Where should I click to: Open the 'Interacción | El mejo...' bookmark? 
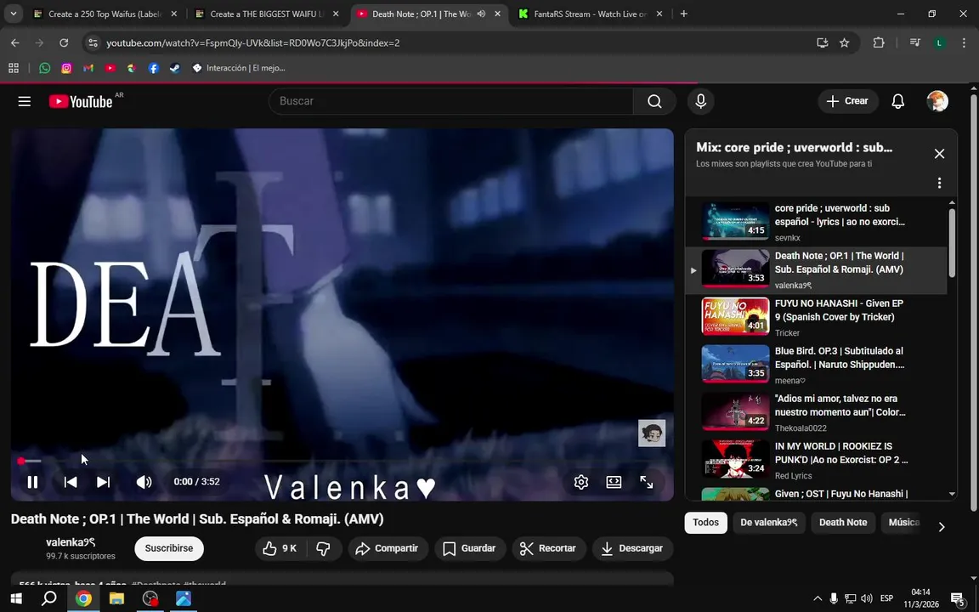coord(239,68)
